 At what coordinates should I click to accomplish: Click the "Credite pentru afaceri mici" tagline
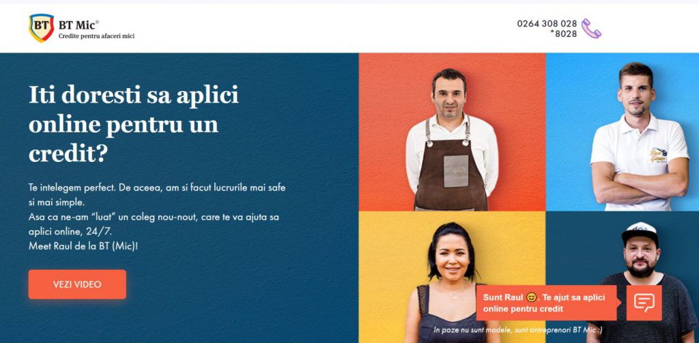click(x=96, y=36)
